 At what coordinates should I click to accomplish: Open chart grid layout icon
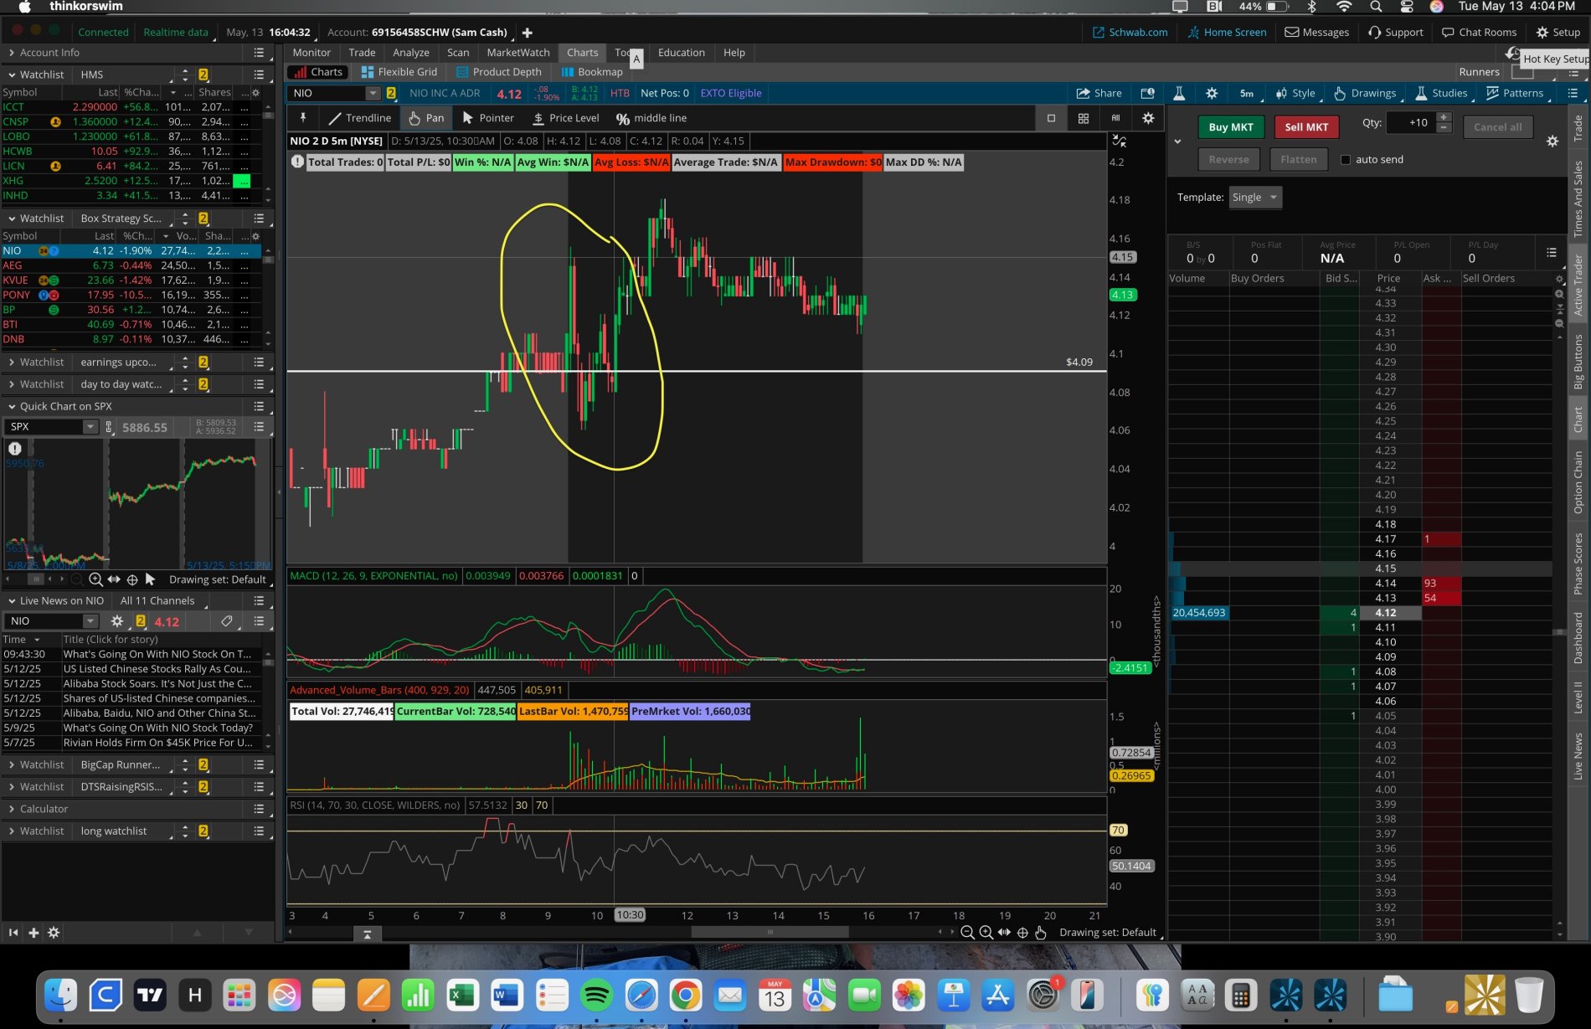pyautogui.click(x=1083, y=118)
